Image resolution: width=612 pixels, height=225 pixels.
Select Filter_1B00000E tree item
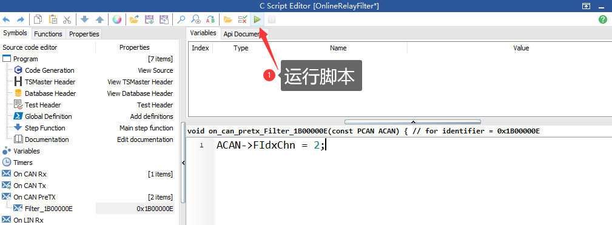49,209
